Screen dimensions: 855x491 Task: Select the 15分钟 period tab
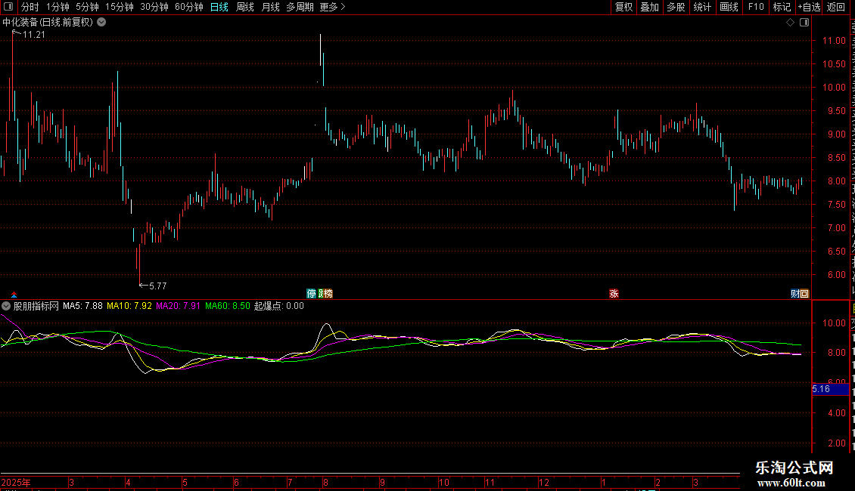click(x=120, y=7)
